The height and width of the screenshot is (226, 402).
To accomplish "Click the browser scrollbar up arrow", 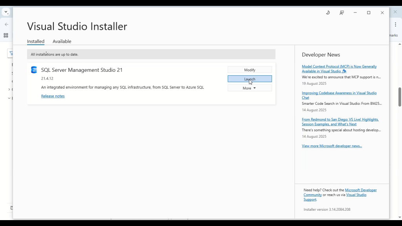I will pos(399,44).
